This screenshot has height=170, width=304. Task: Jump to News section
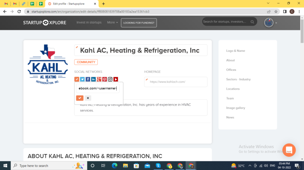[x=230, y=117]
